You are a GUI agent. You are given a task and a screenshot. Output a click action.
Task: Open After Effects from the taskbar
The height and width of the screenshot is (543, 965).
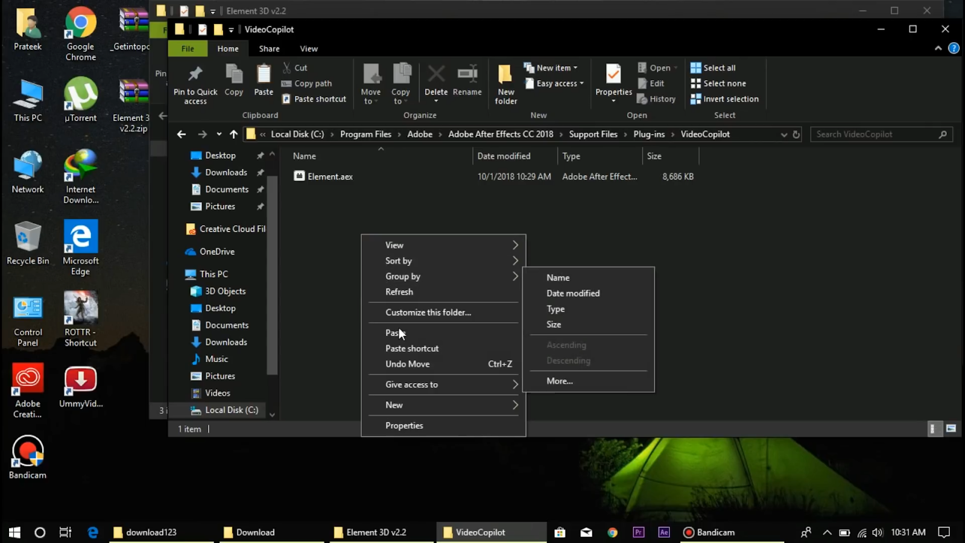point(664,532)
